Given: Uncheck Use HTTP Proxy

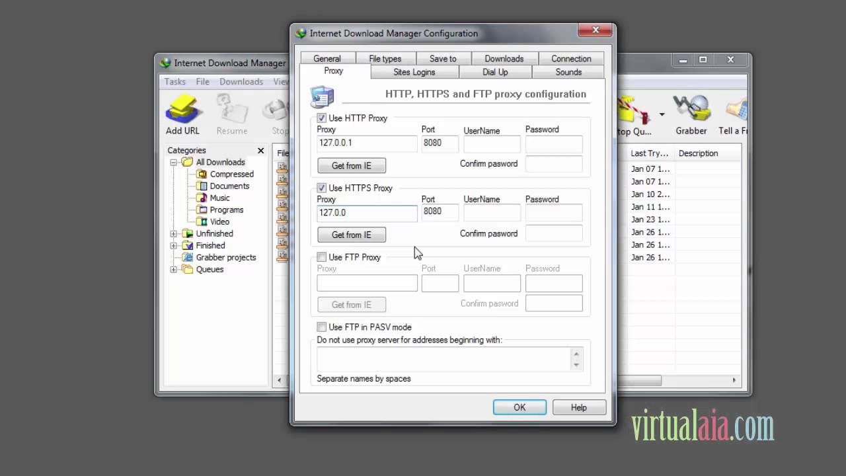Looking at the screenshot, I should (322, 118).
